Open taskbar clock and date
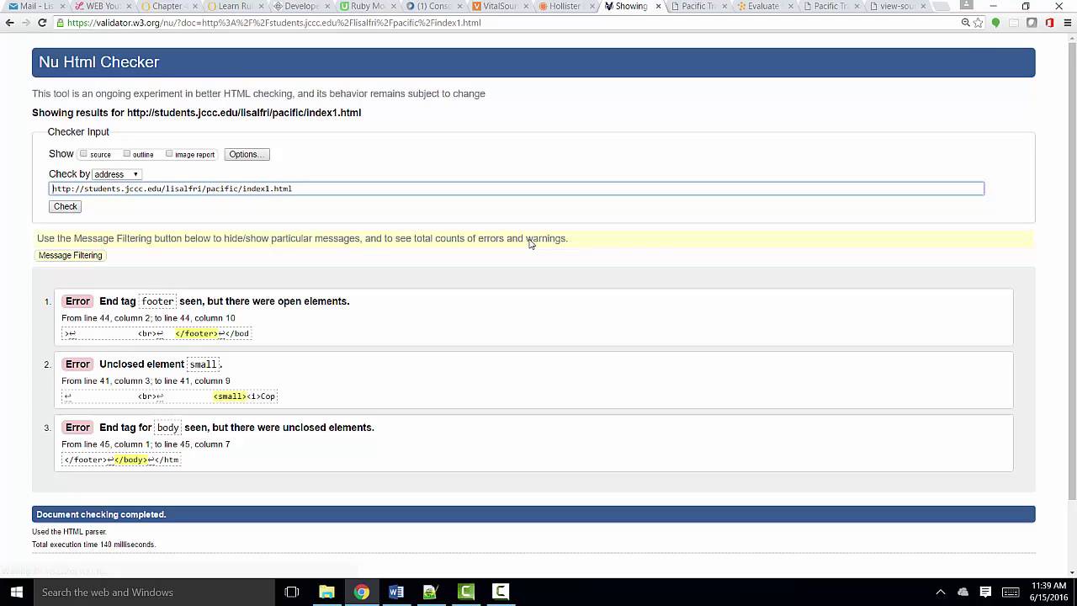 (1049, 592)
